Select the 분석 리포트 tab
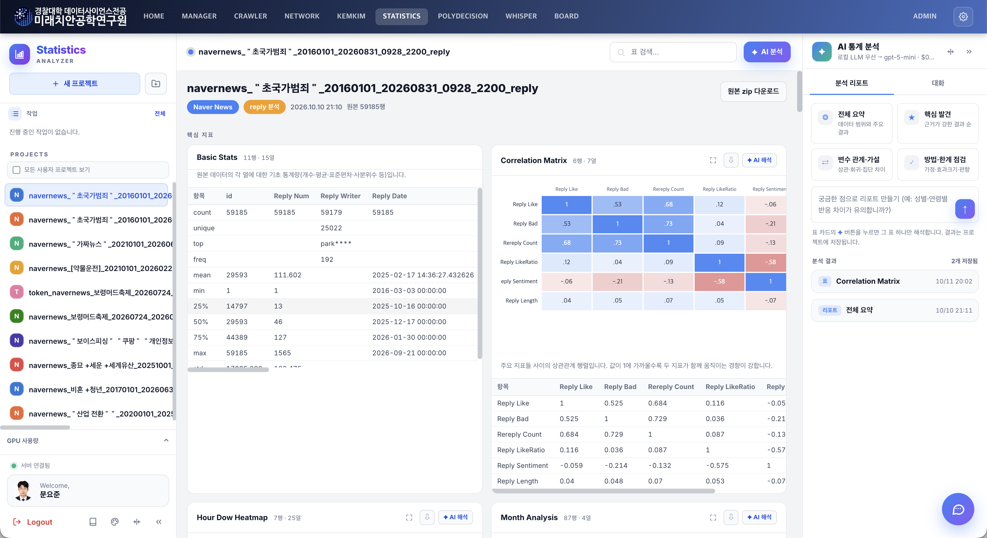Screen dimensions: 987x538 pos(851,83)
